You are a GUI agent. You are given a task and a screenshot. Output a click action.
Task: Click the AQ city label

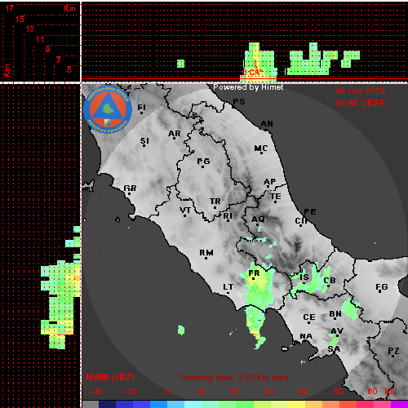click(258, 220)
